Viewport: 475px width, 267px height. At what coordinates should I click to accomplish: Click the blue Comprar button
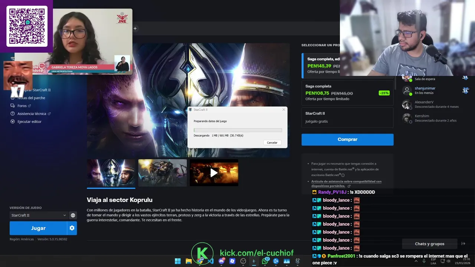(x=347, y=139)
